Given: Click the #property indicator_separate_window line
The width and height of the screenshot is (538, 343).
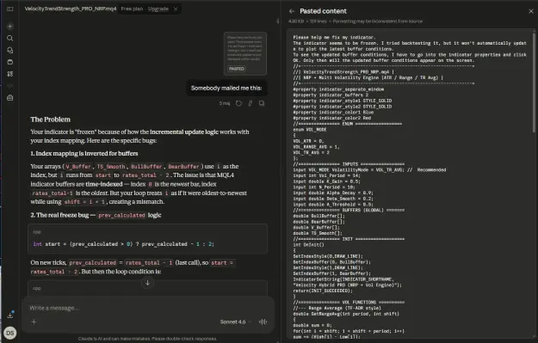Looking at the screenshot, I should (x=338, y=89).
